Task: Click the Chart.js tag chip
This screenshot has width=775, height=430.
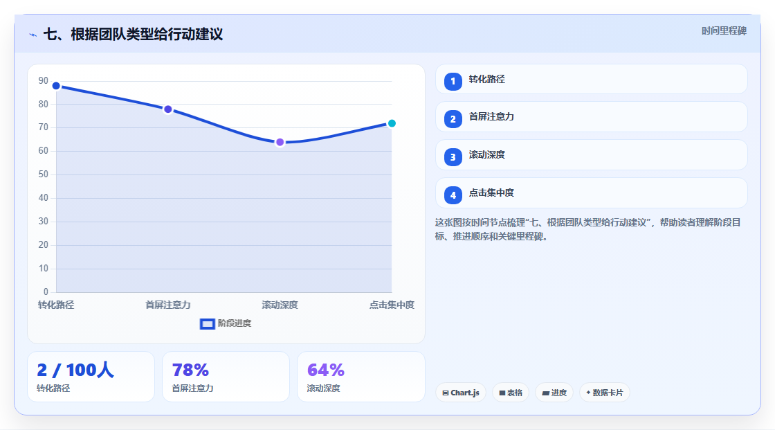Action: 461,393
